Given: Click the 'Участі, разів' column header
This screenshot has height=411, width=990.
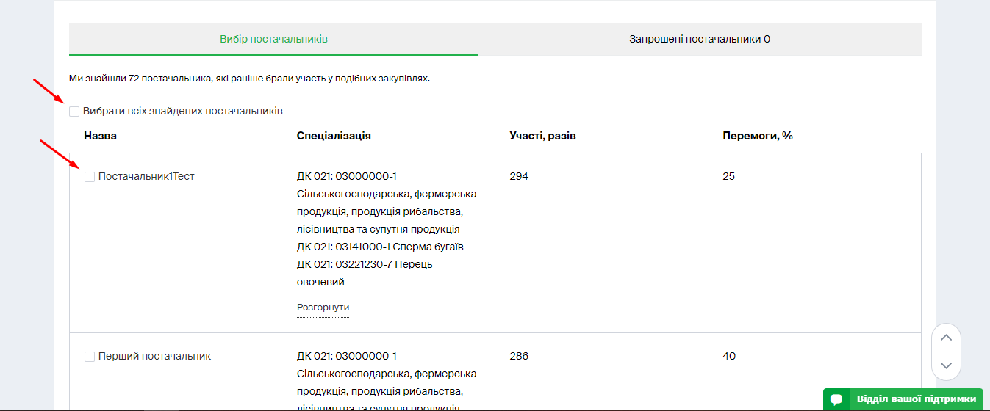Looking at the screenshot, I should click(542, 136).
